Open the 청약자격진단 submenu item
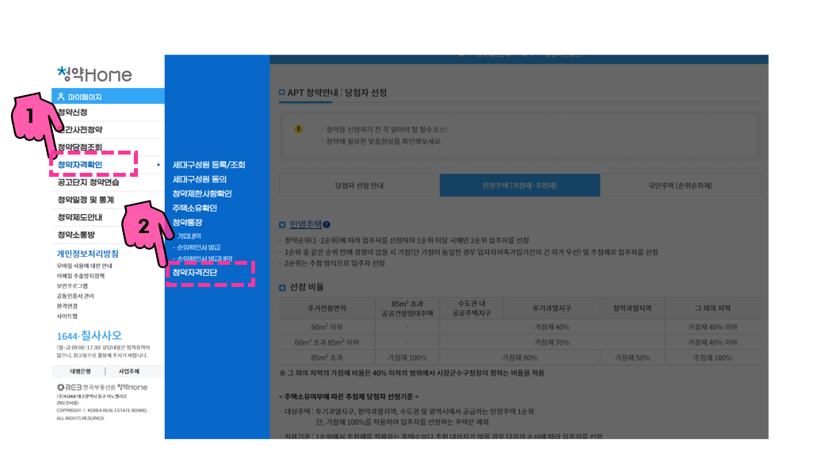The image size is (813, 459). [197, 270]
